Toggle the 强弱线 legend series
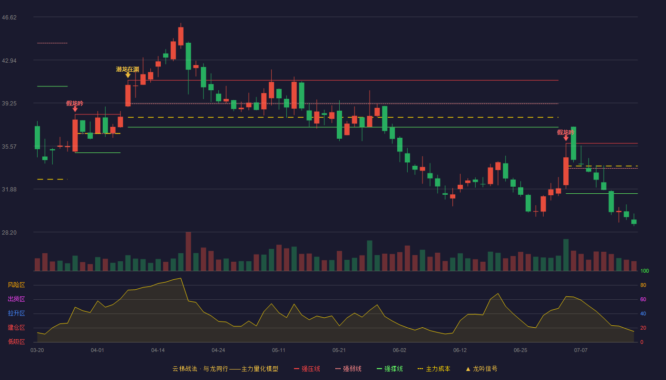This screenshot has height=380, width=666. [348, 369]
